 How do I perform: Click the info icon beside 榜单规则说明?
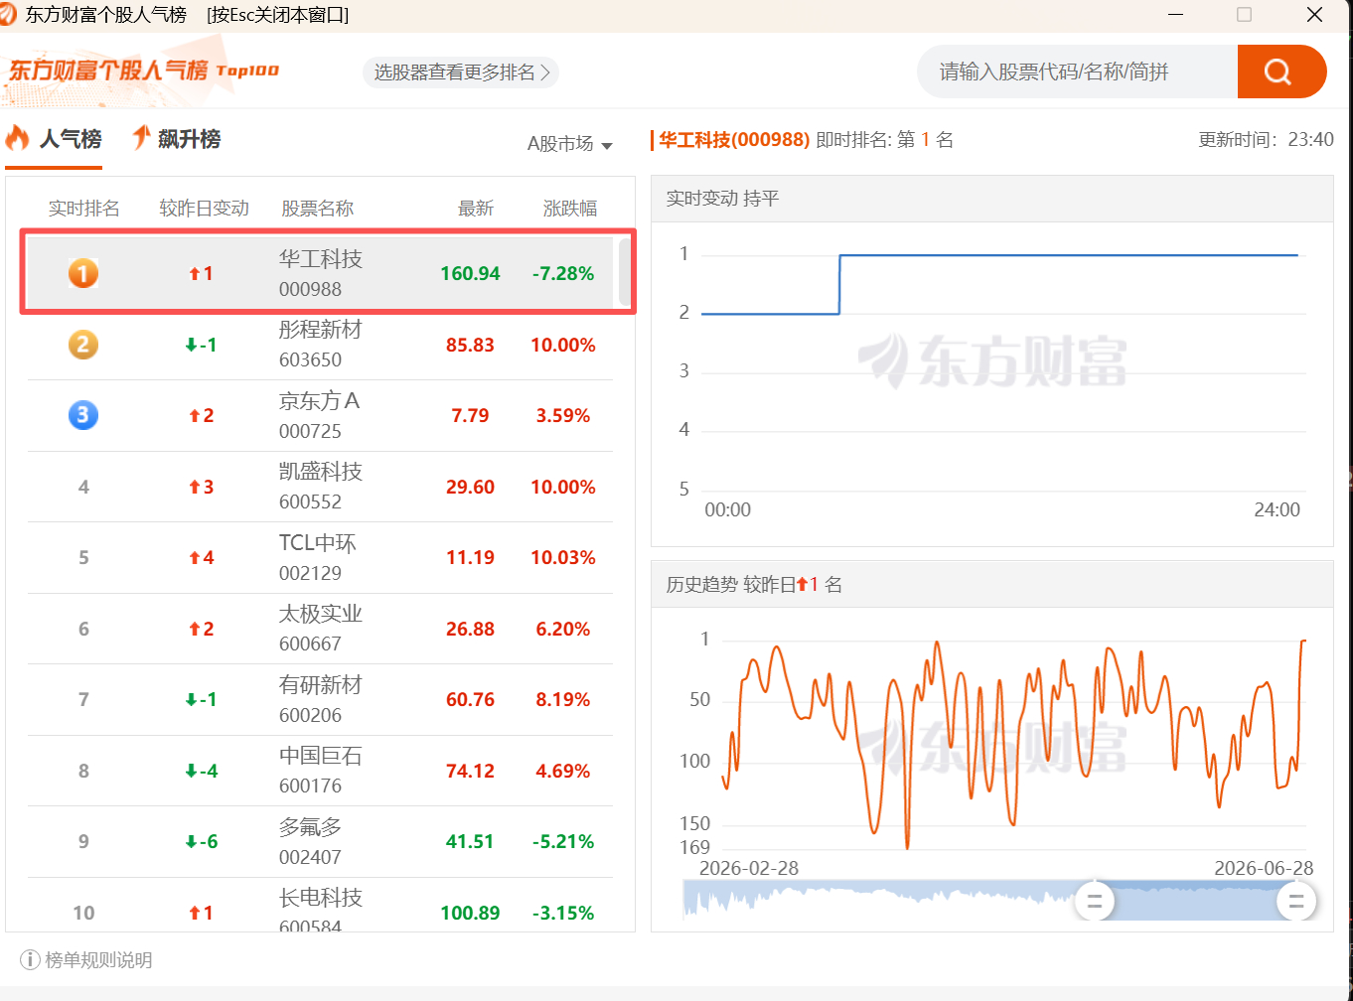(30, 960)
